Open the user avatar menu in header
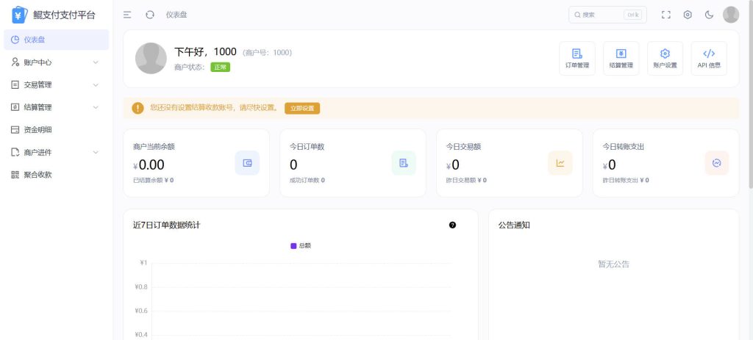This screenshot has width=753, height=340. click(731, 15)
